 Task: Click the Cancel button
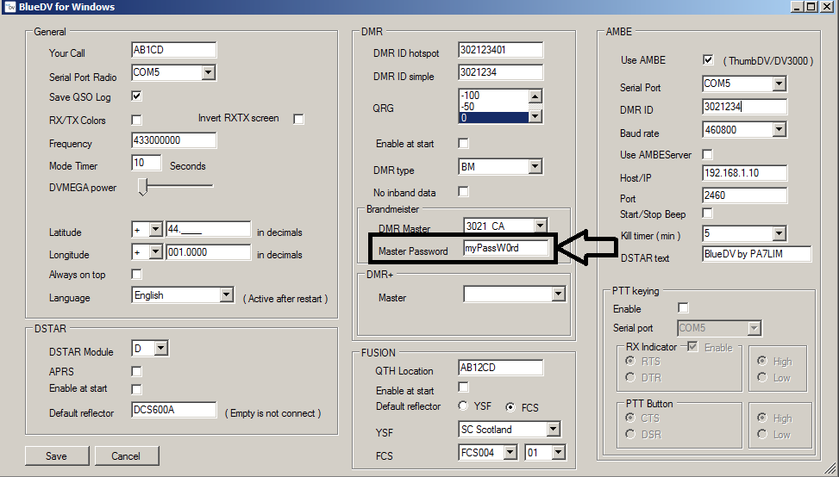126,455
